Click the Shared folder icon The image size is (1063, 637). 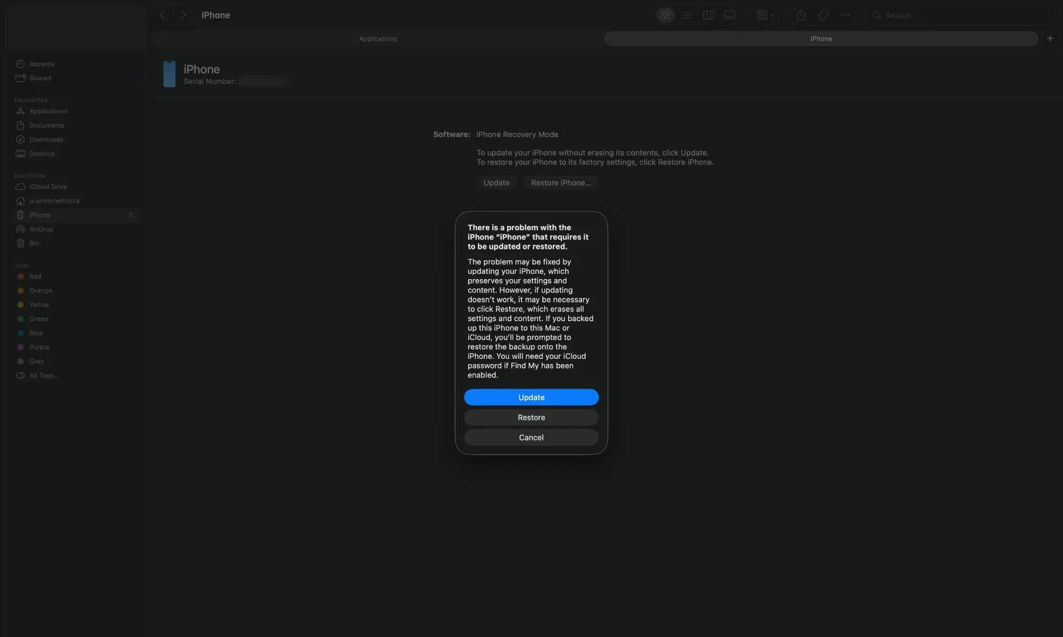20,78
